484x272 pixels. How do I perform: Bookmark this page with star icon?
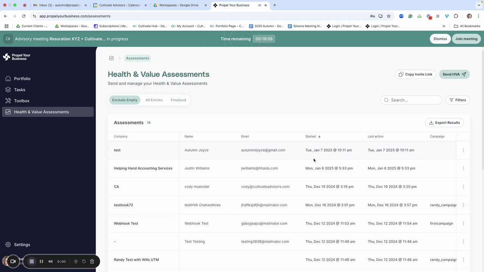click(x=389, y=16)
